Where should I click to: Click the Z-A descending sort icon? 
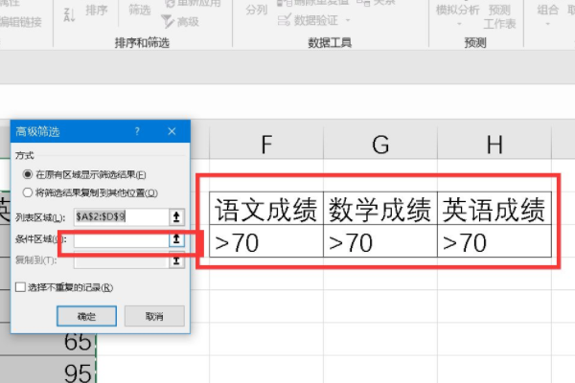pyautogui.click(x=69, y=14)
